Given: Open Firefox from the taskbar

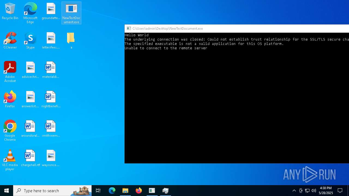Looking at the screenshot, I should pyautogui.click(x=139, y=191).
